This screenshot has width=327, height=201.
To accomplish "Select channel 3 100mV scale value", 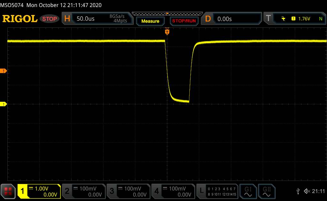I will point(133,189).
